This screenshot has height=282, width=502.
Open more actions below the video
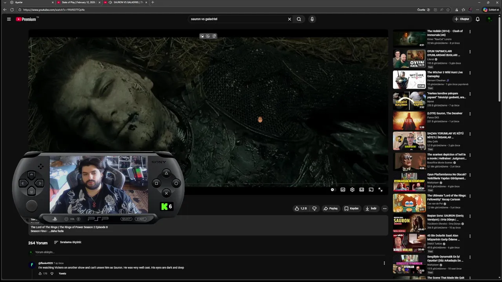(x=385, y=208)
